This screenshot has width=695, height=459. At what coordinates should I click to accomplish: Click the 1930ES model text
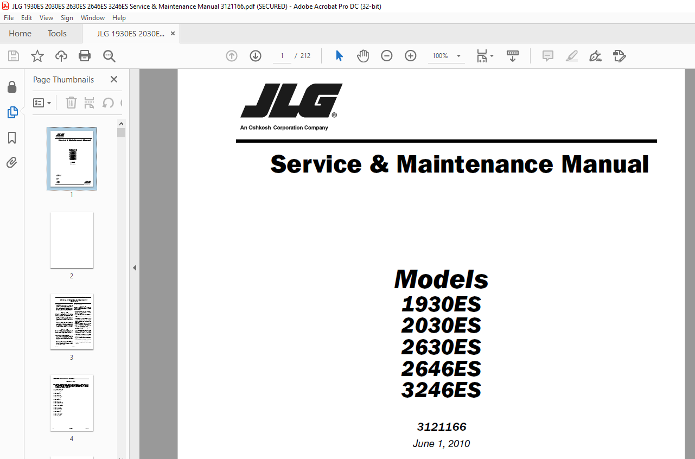(x=441, y=304)
